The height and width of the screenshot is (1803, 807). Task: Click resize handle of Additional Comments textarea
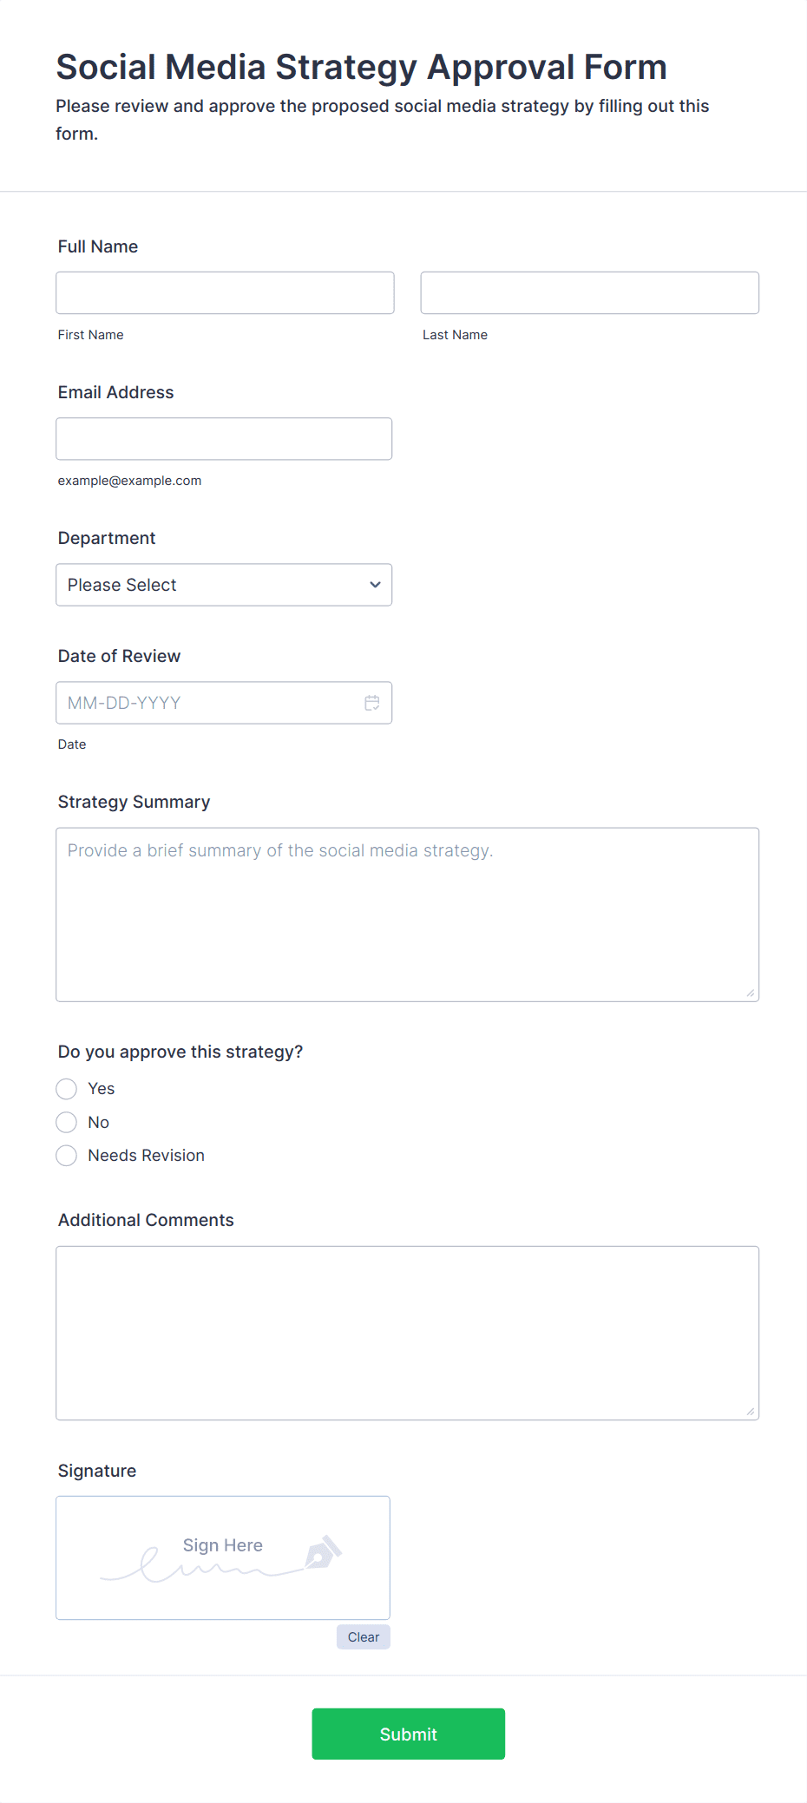750,1411
